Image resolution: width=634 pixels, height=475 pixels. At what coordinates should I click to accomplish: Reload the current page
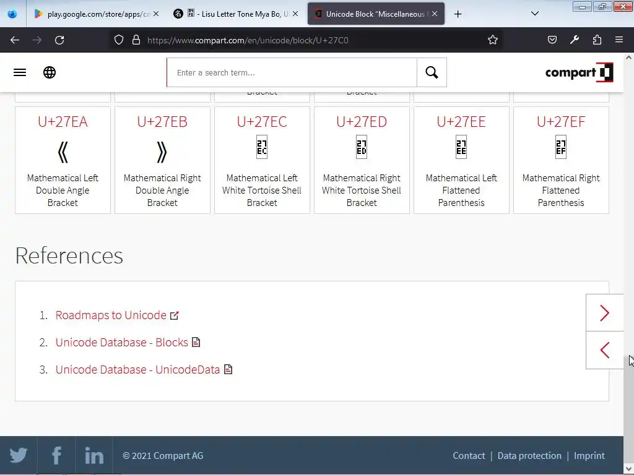tap(59, 40)
